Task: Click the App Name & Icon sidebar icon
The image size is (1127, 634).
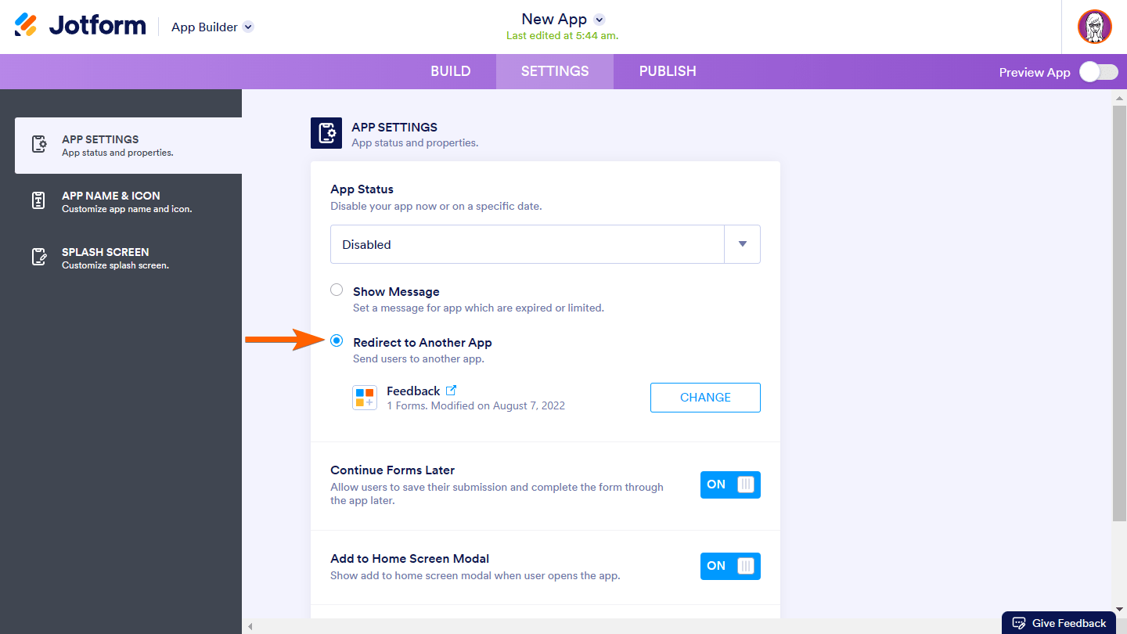Action: click(x=39, y=201)
